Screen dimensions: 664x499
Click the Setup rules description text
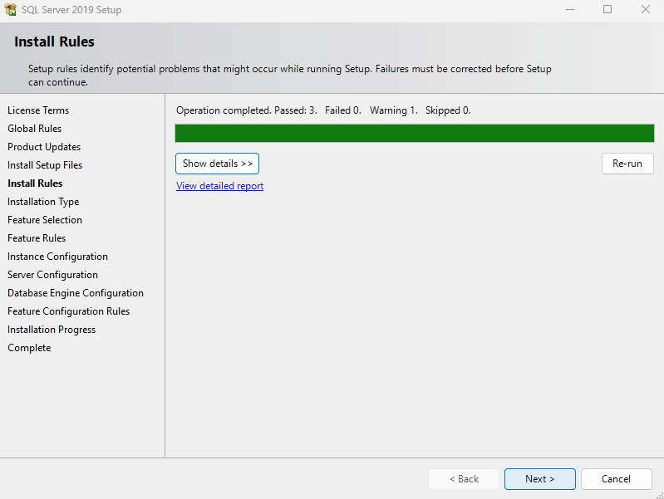pos(290,76)
